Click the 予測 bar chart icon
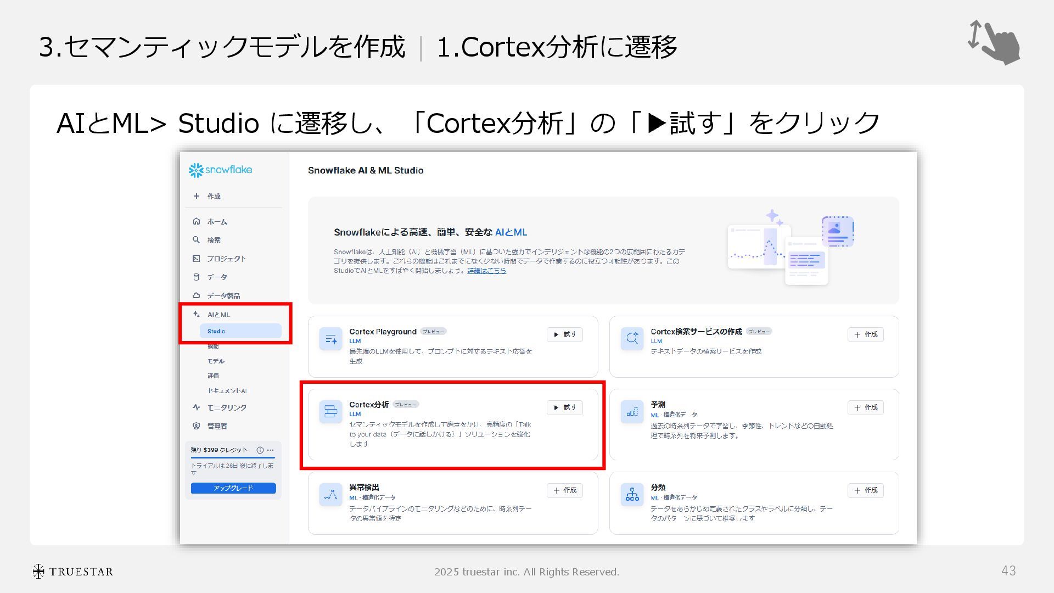 click(x=632, y=412)
